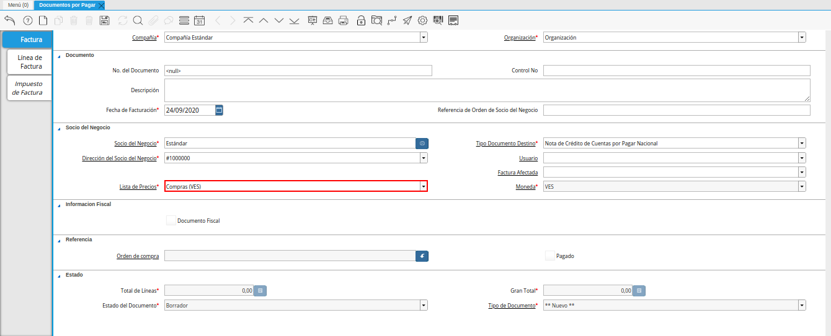The height and width of the screenshot is (336, 831).
Task: Save the record using the floppy disk icon
Action: pyautogui.click(x=104, y=20)
